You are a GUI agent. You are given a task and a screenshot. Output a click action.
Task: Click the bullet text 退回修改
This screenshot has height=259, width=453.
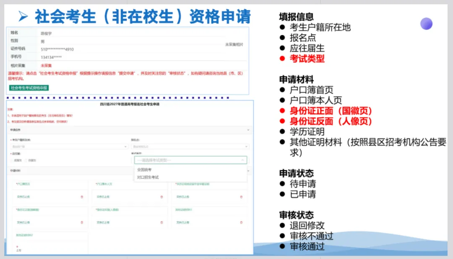click(307, 225)
